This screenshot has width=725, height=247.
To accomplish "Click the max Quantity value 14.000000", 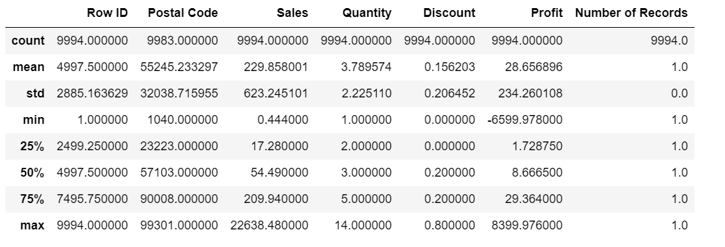I will [x=363, y=226].
